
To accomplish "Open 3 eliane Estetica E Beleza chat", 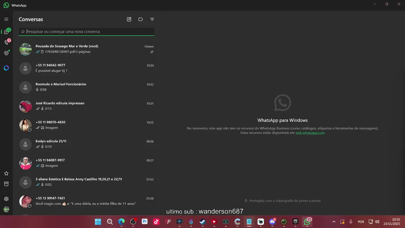I will pos(86,182).
